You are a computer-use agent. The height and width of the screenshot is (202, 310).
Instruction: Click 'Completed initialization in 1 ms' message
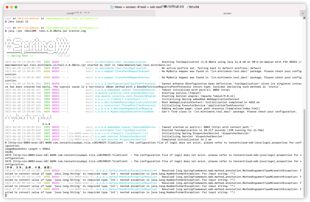pos(186,140)
